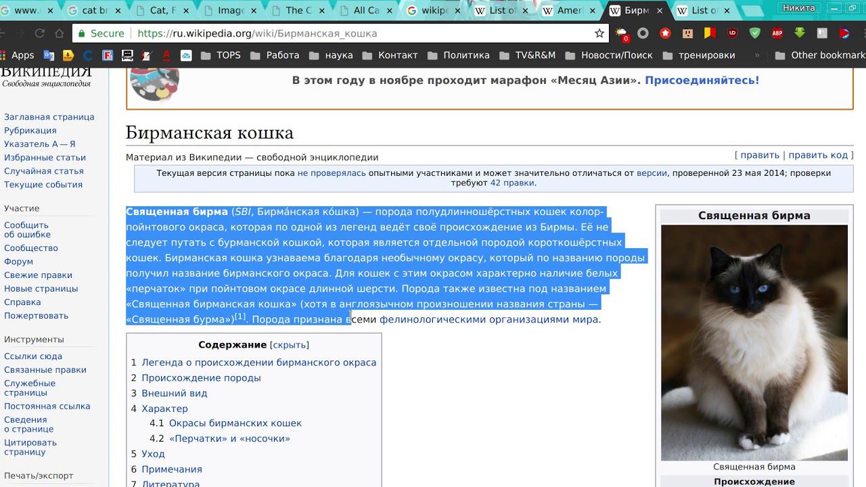Click the править edit link
The image size is (866, 487).
tap(760, 156)
